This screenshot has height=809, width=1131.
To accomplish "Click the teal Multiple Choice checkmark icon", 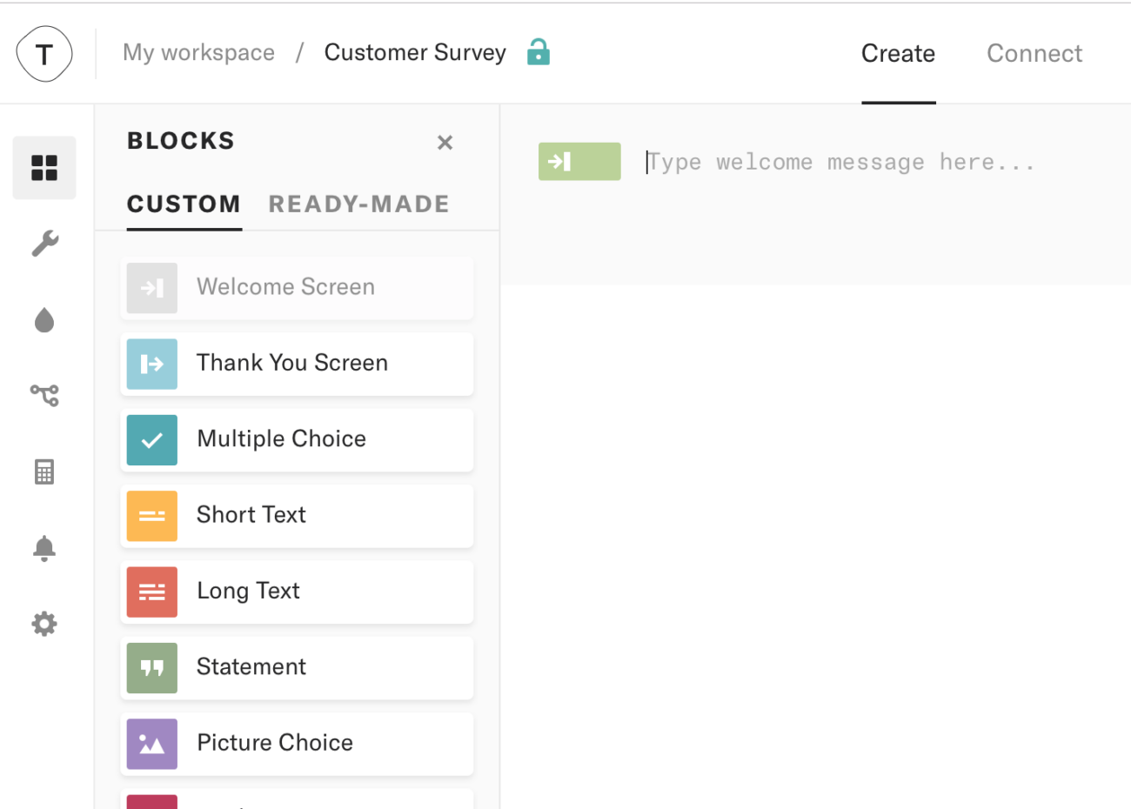I will tap(152, 440).
